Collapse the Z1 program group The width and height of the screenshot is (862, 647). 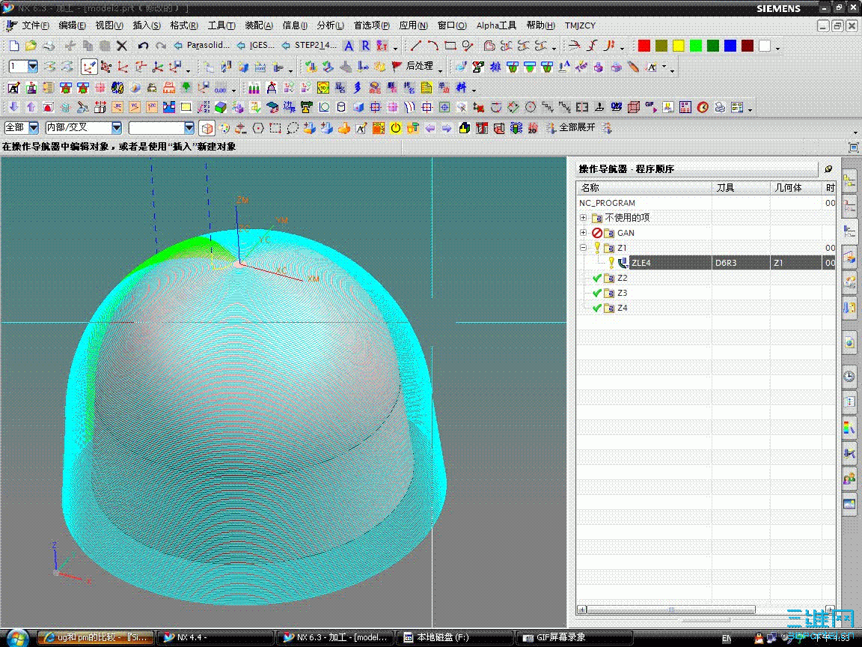click(583, 248)
